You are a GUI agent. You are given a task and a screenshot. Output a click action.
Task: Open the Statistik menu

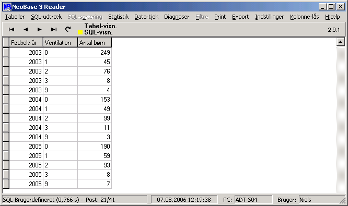coord(118,17)
